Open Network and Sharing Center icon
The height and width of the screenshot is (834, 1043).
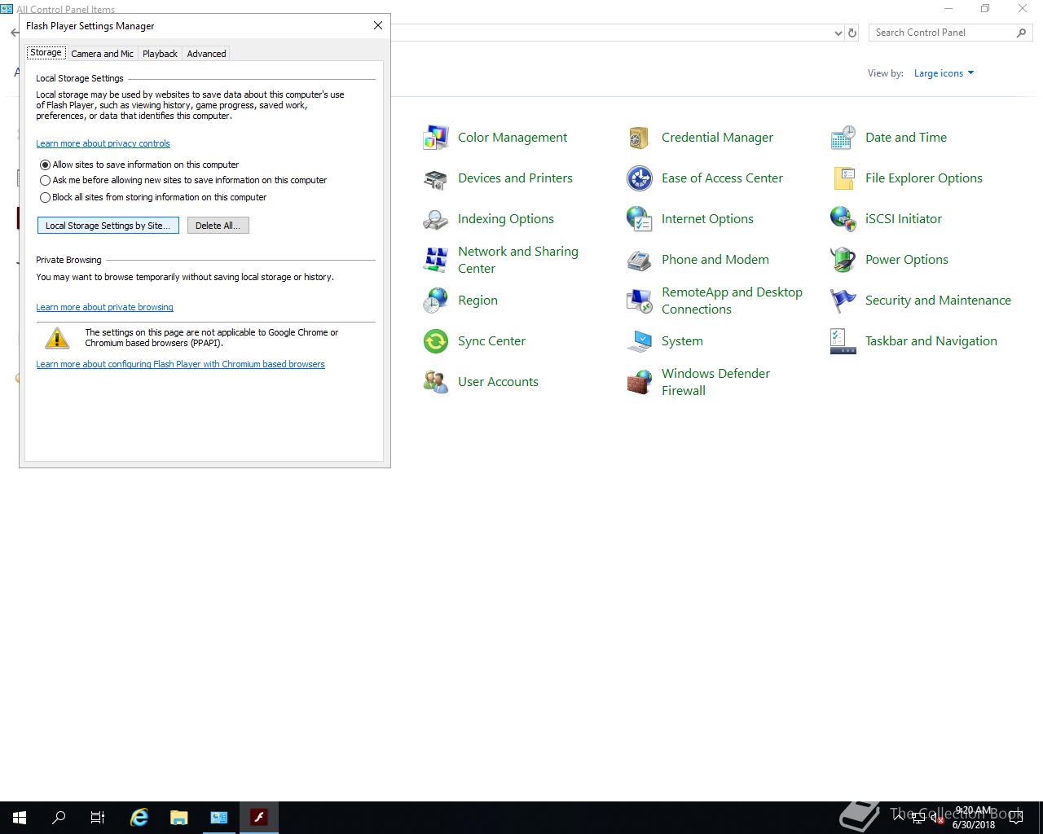click(x=436, y=260)
